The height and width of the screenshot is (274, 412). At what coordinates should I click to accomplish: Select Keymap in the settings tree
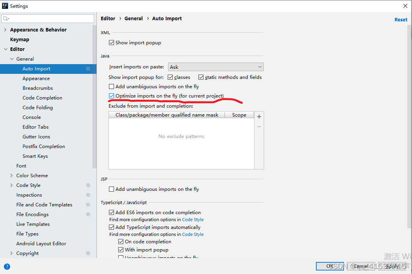click(x=20, y=40)
